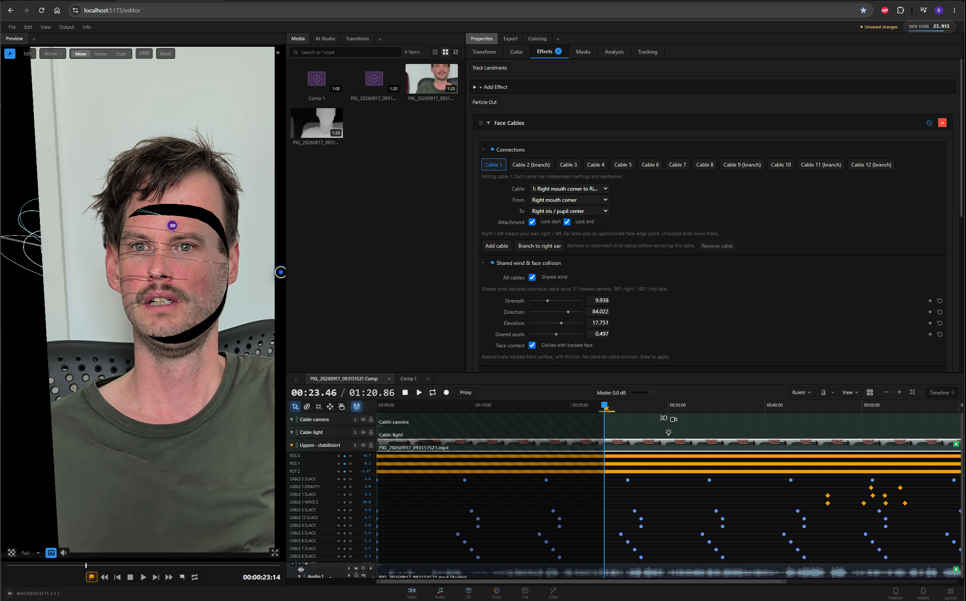Viewport: 966px width, 601px height.
Task: Mute preview audio with speaker icon
Action: [x=64, y=553]
